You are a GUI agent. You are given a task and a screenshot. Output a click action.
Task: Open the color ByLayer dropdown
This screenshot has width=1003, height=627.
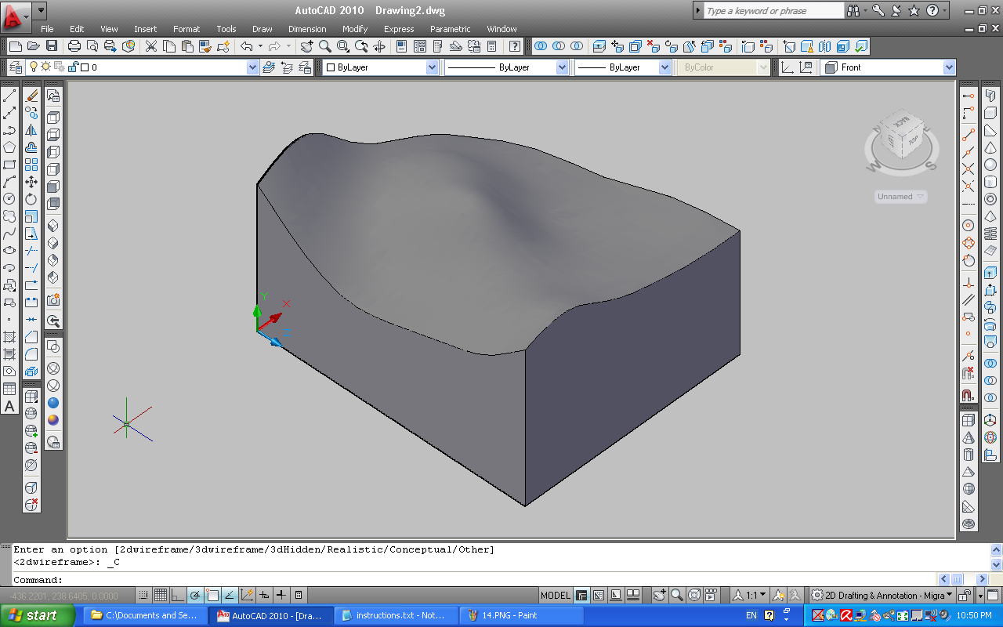point(430,67)
